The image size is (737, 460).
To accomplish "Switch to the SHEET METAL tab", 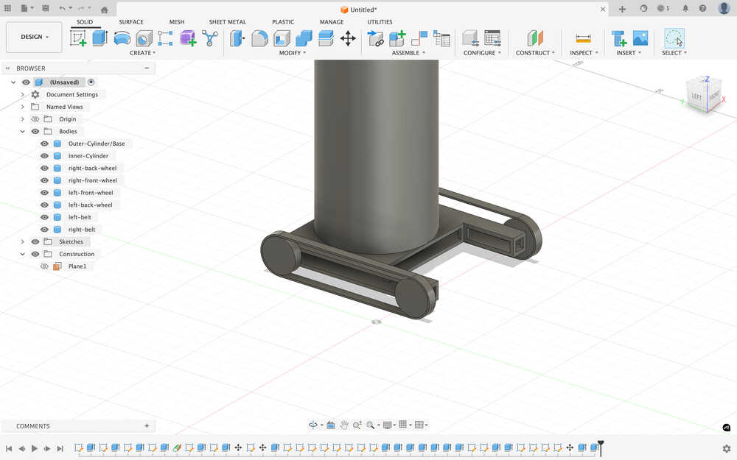I will point(228,22).
